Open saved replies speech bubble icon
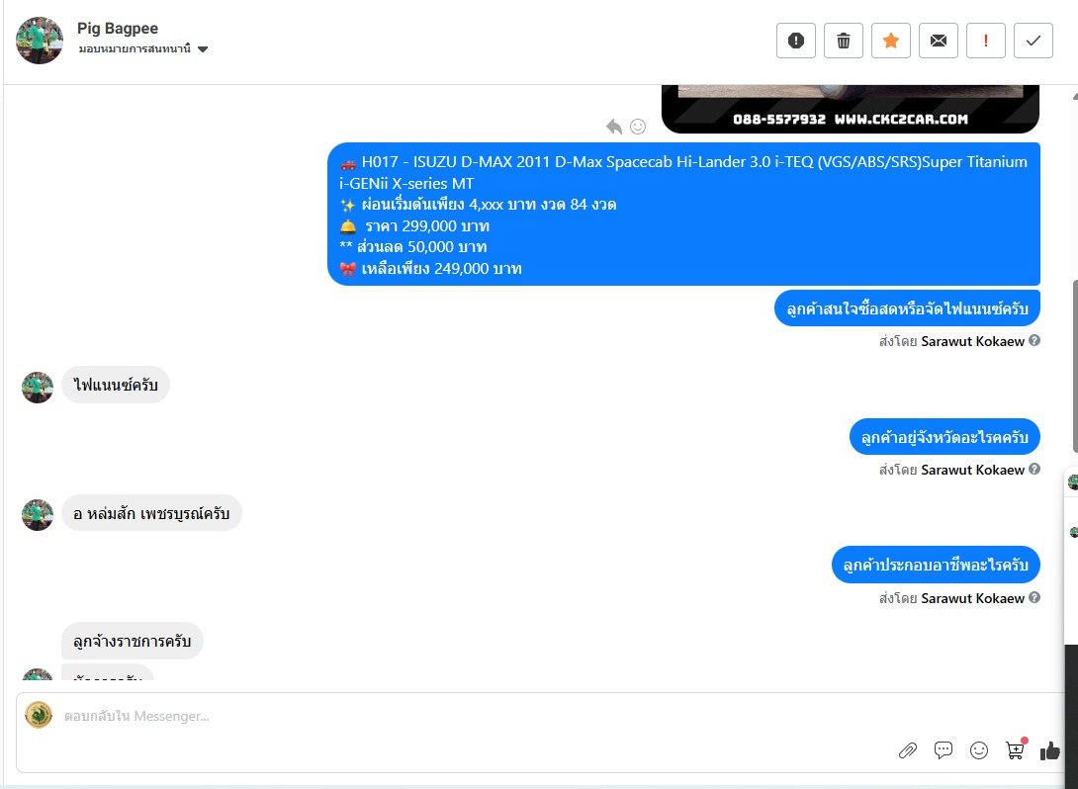1078x789 pixels. [943, 749]
